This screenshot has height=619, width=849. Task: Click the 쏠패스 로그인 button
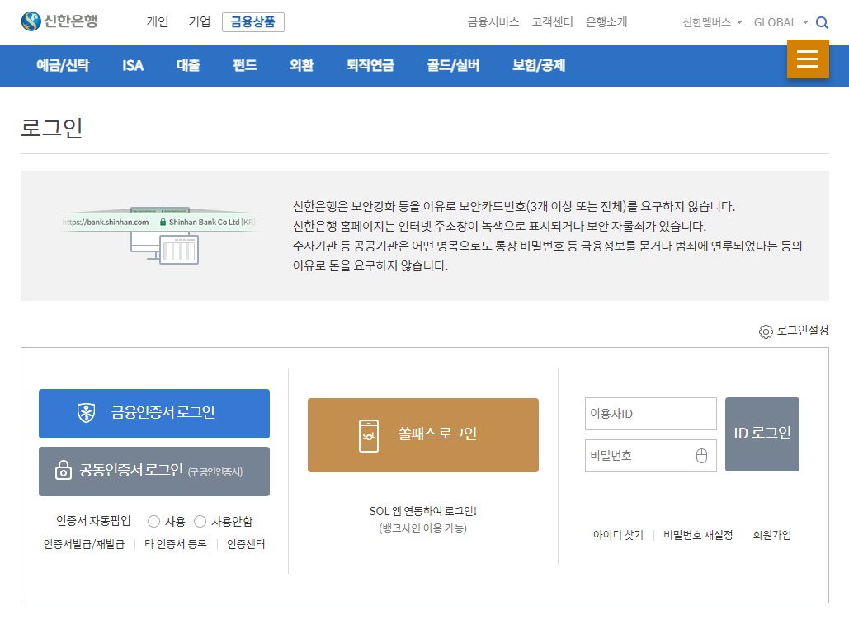click(x=423, y=435)
